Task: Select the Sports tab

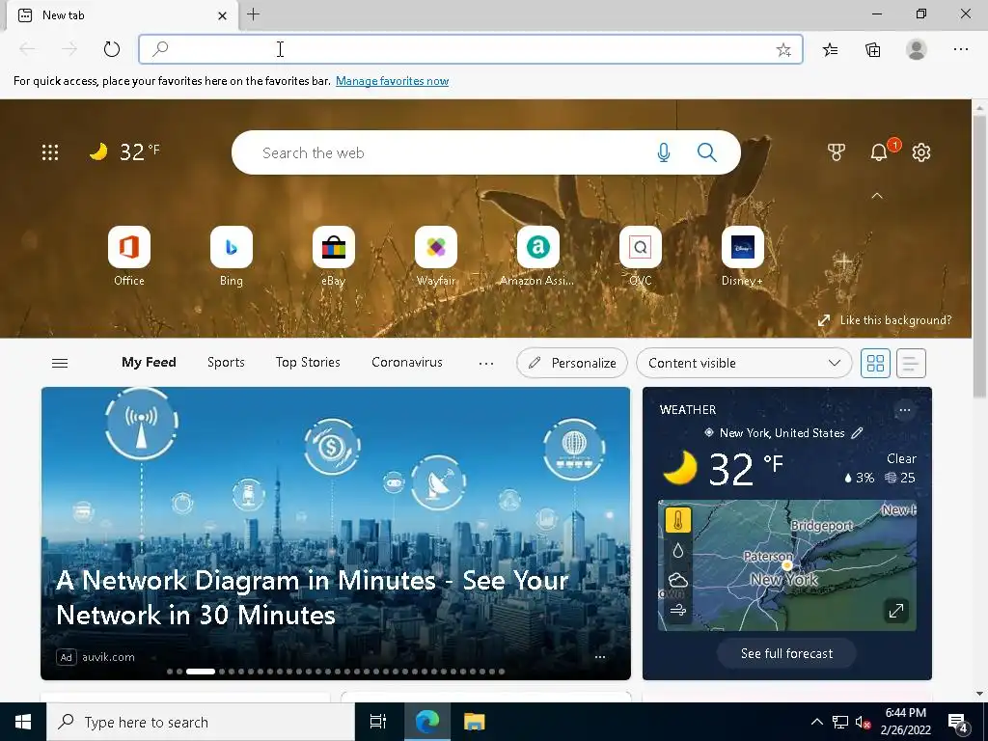Action: [x=226, y=363]
